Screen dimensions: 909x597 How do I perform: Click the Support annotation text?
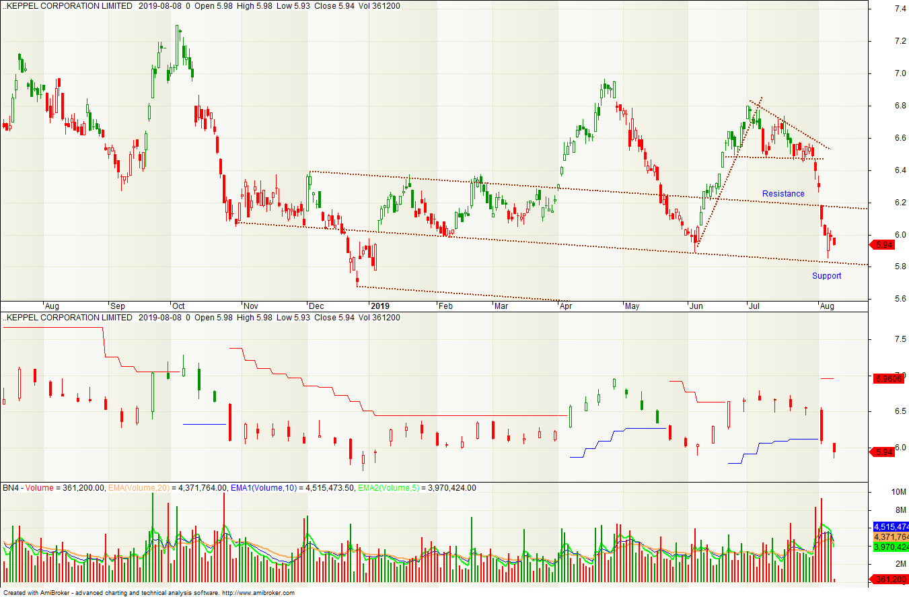click(826, 275)
